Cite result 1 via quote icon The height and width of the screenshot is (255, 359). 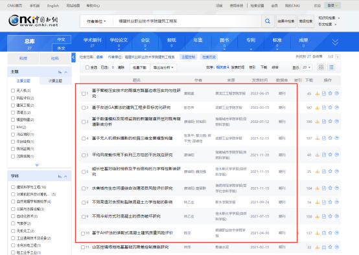(x=337, y=93)
